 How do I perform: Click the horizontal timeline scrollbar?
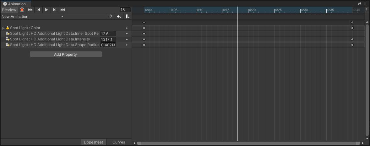[248, 143]
